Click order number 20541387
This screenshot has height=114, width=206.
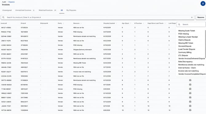(x=24, y=54)
